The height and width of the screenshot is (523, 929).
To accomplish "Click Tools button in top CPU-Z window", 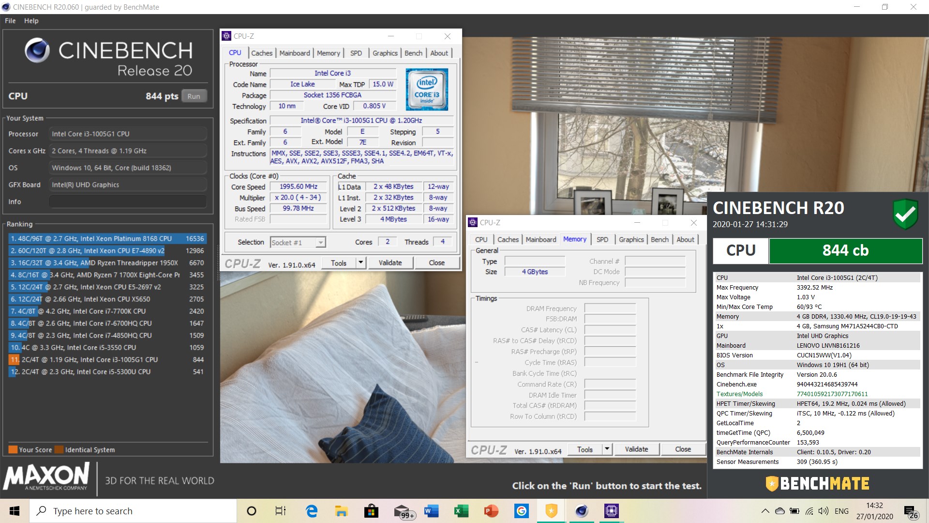I will [x=339, y=262].
